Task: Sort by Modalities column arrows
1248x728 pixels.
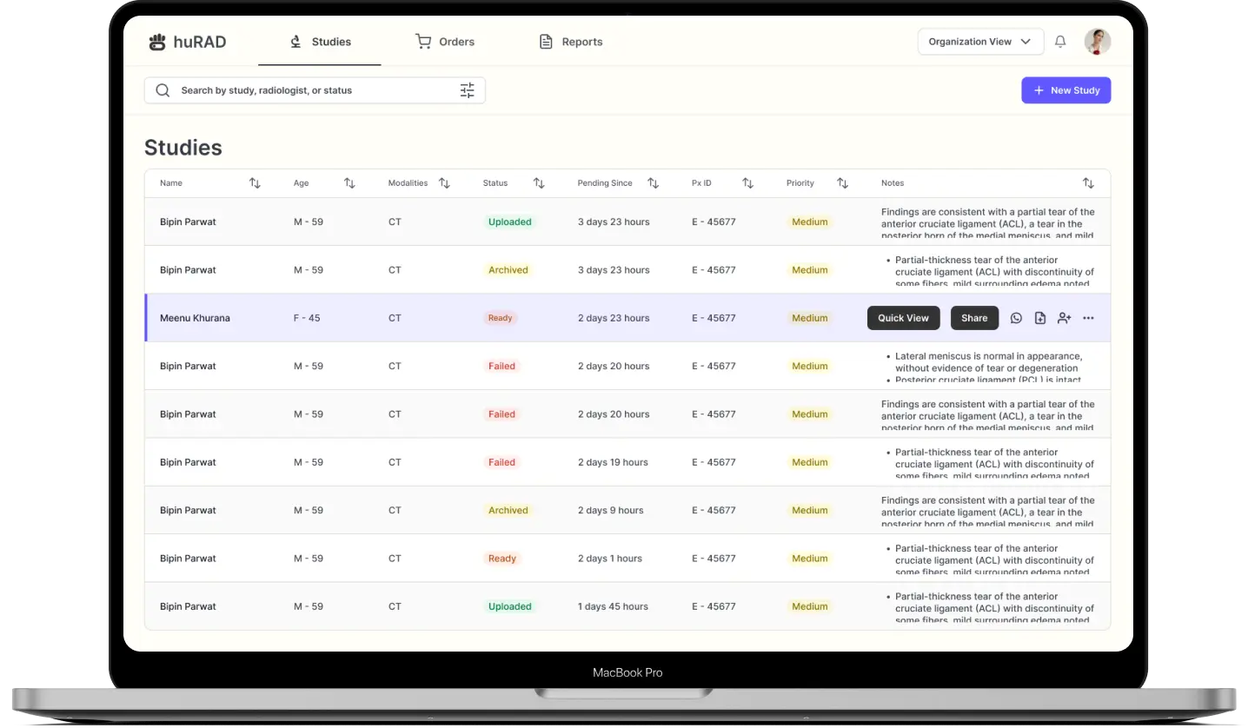Action: coord(444,183)
